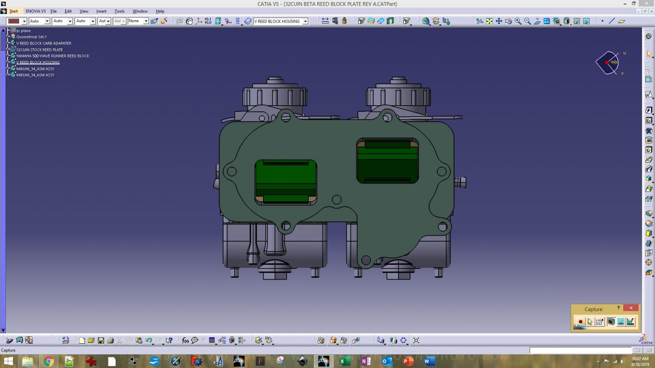Toggle the compass in top-right corner
The width and height of the screenshot is (655, 368).
pos(608,62)
